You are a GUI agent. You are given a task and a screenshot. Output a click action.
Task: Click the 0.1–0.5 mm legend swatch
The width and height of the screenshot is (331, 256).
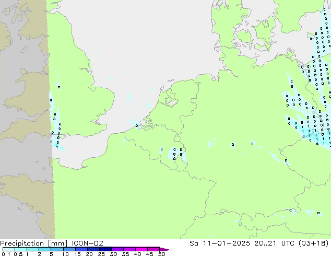click(x=9, y=249)
